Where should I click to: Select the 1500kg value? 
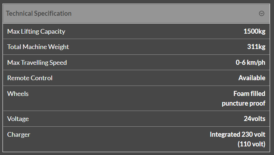coord(254,32)
